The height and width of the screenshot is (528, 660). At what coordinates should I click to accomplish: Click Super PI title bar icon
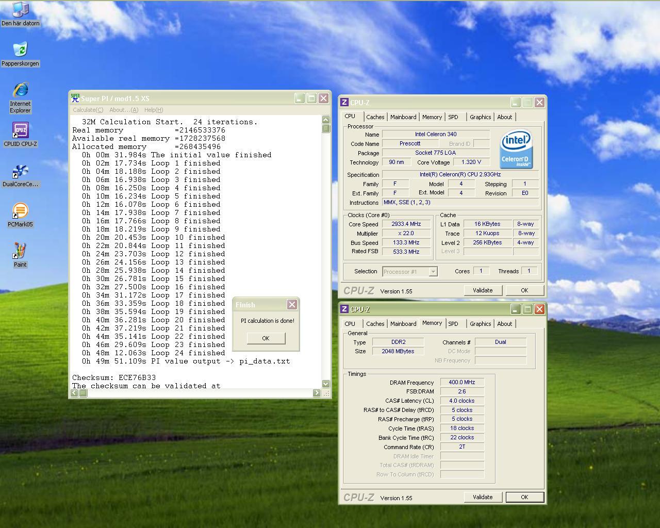(x=75, y=98)
